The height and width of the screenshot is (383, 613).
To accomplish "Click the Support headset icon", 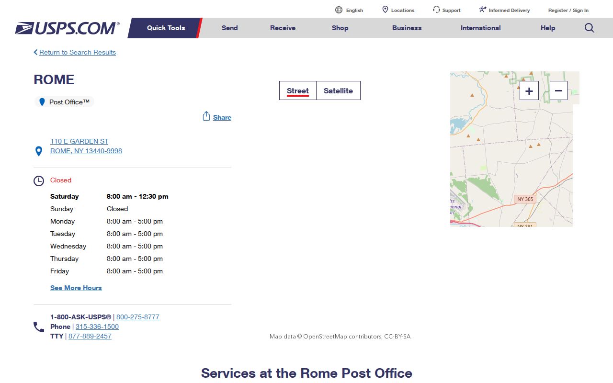I will pos(436,10).
